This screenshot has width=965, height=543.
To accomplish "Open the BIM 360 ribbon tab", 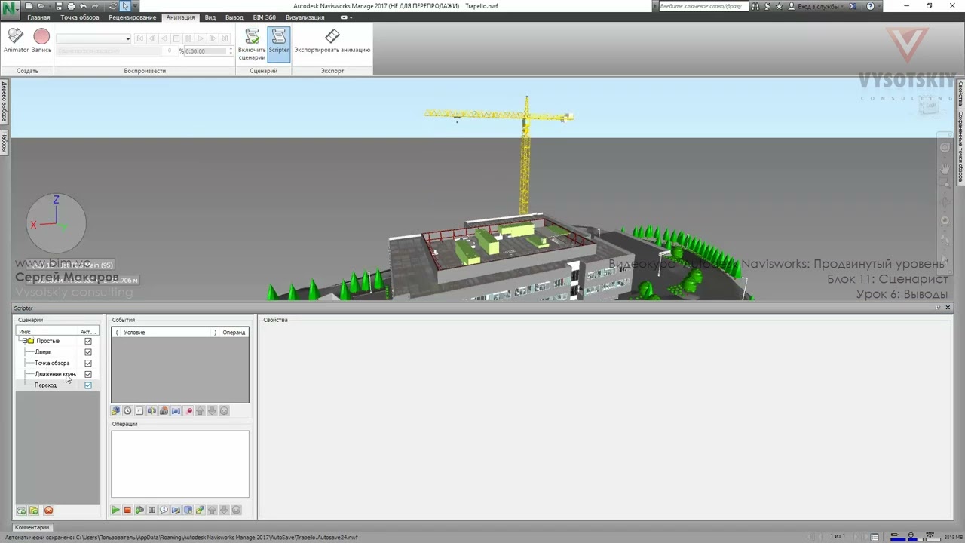I will click(264, 17).
